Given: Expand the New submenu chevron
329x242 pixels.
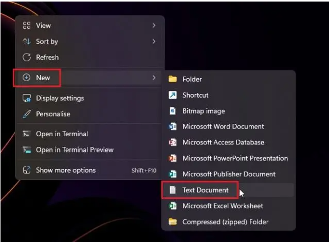Looking at the screenshot, I should [154, 78].
